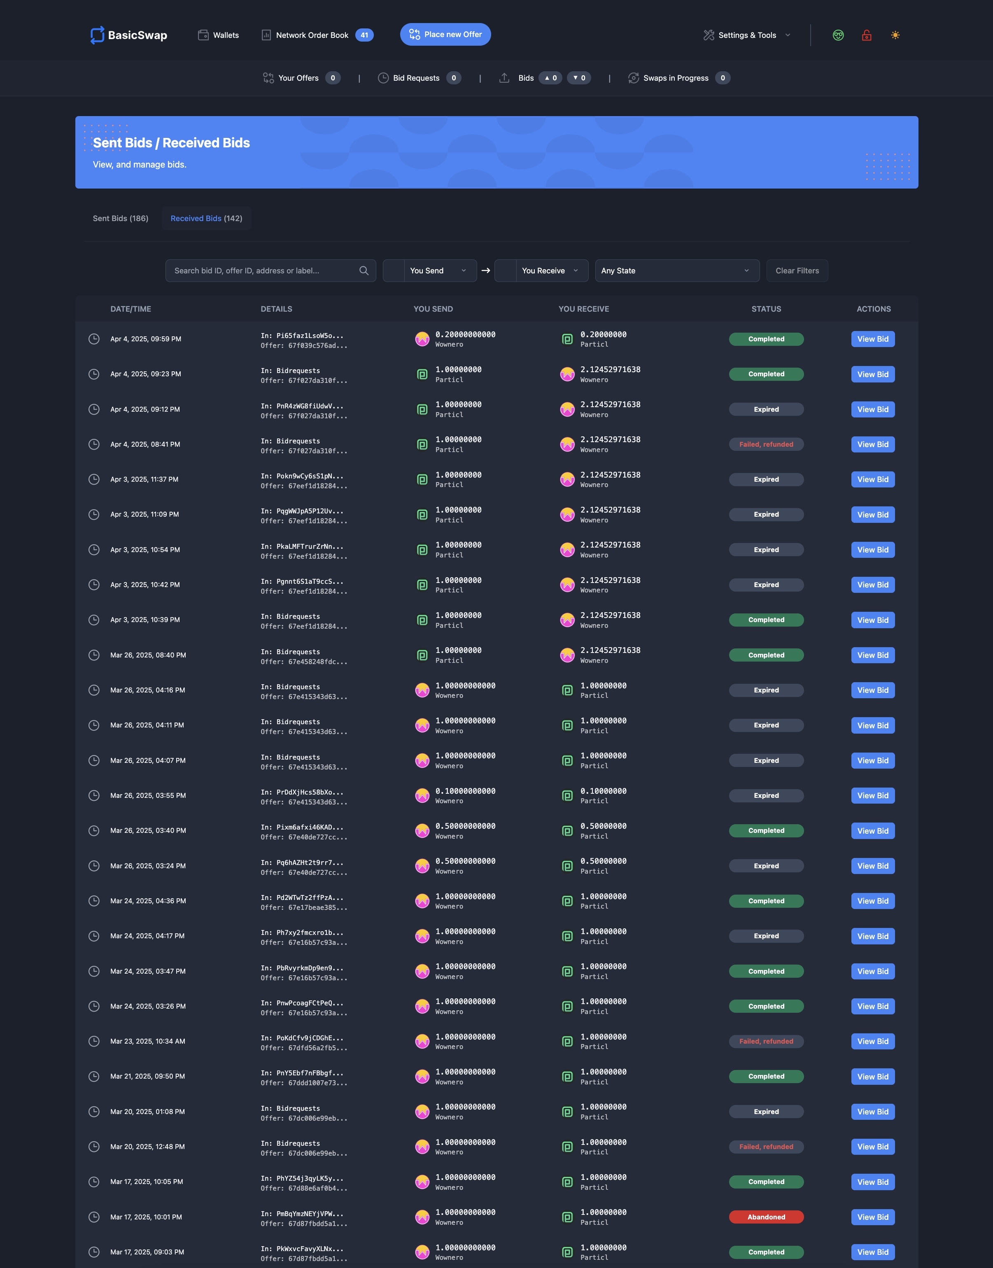993x1268 pixels.
Task: Expand the Any State filter dropdown
Action: tap(676, 270)
